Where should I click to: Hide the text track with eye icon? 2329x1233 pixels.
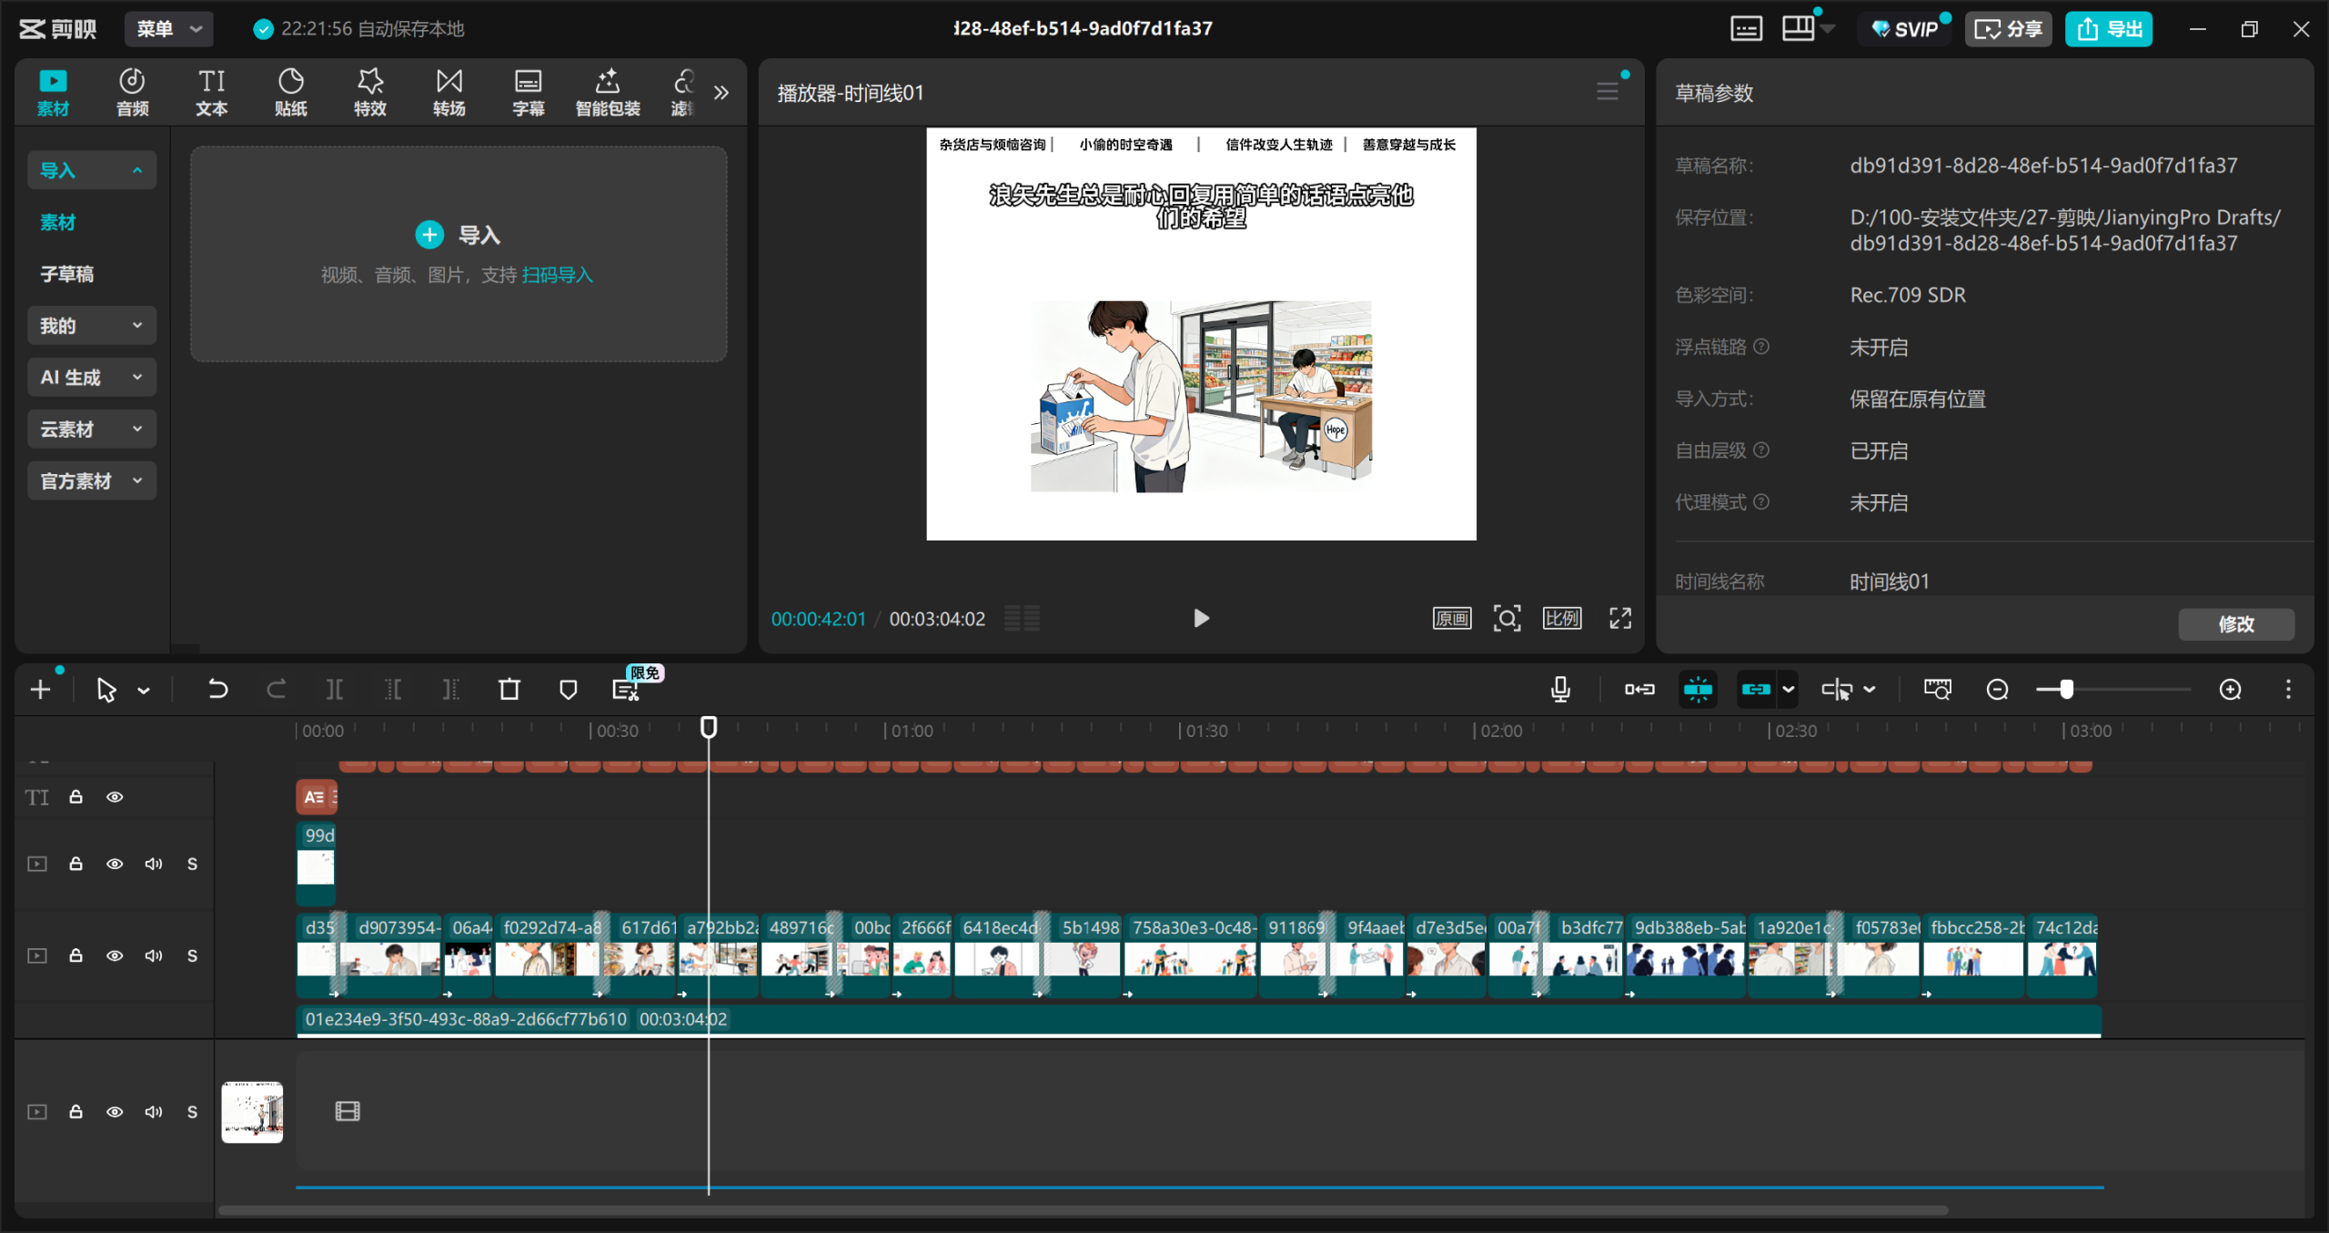pos(115,797)
